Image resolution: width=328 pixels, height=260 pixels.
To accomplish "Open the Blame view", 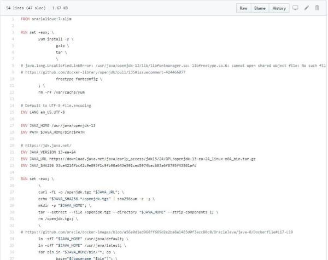I will coord(260,8).
